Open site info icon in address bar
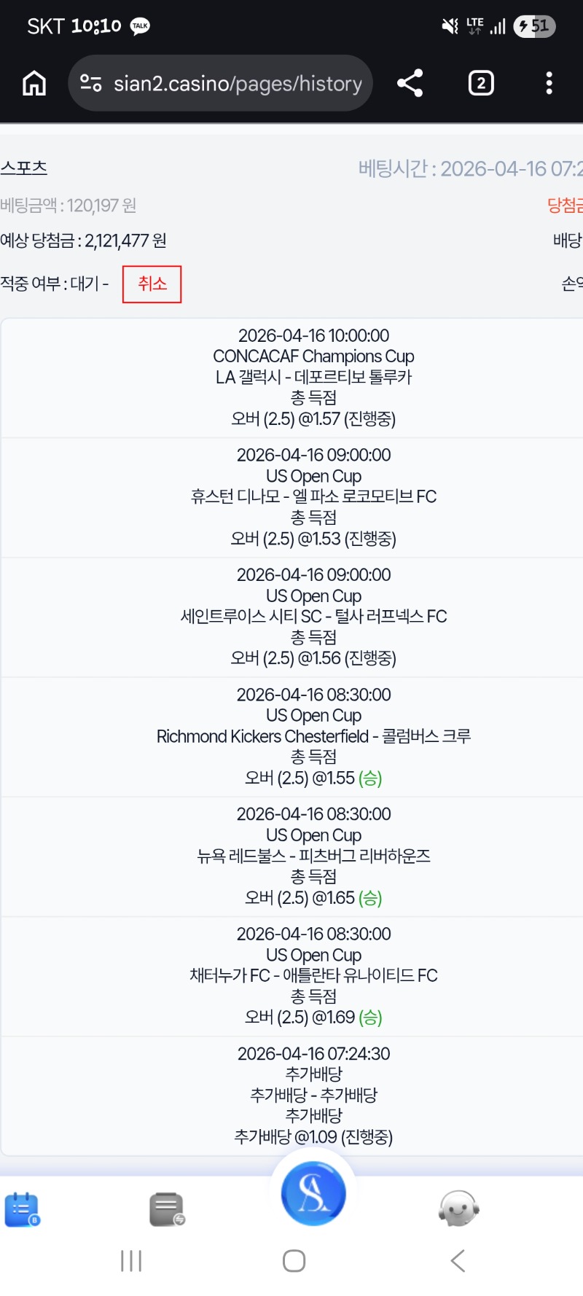Viewport: 583px width, 1296px height. click(x=91, y=83)
